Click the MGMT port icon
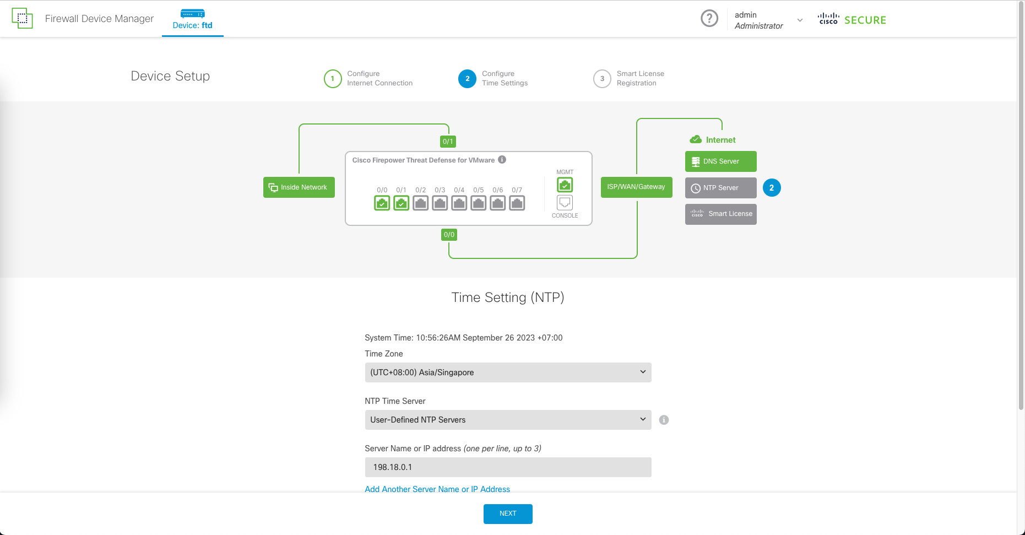 point(565,185)
